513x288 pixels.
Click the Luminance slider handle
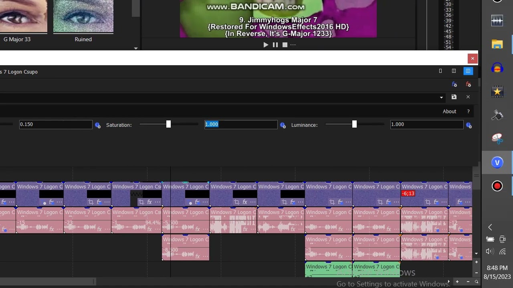[354, 124]
